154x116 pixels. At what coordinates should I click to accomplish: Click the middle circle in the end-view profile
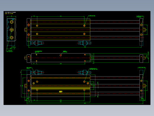(12, 30)
